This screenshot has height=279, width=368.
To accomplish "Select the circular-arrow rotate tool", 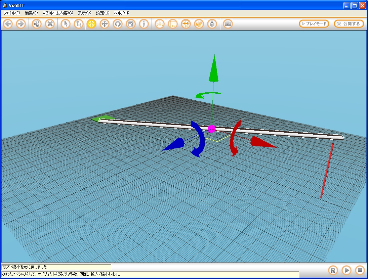I will click(118, 24).
